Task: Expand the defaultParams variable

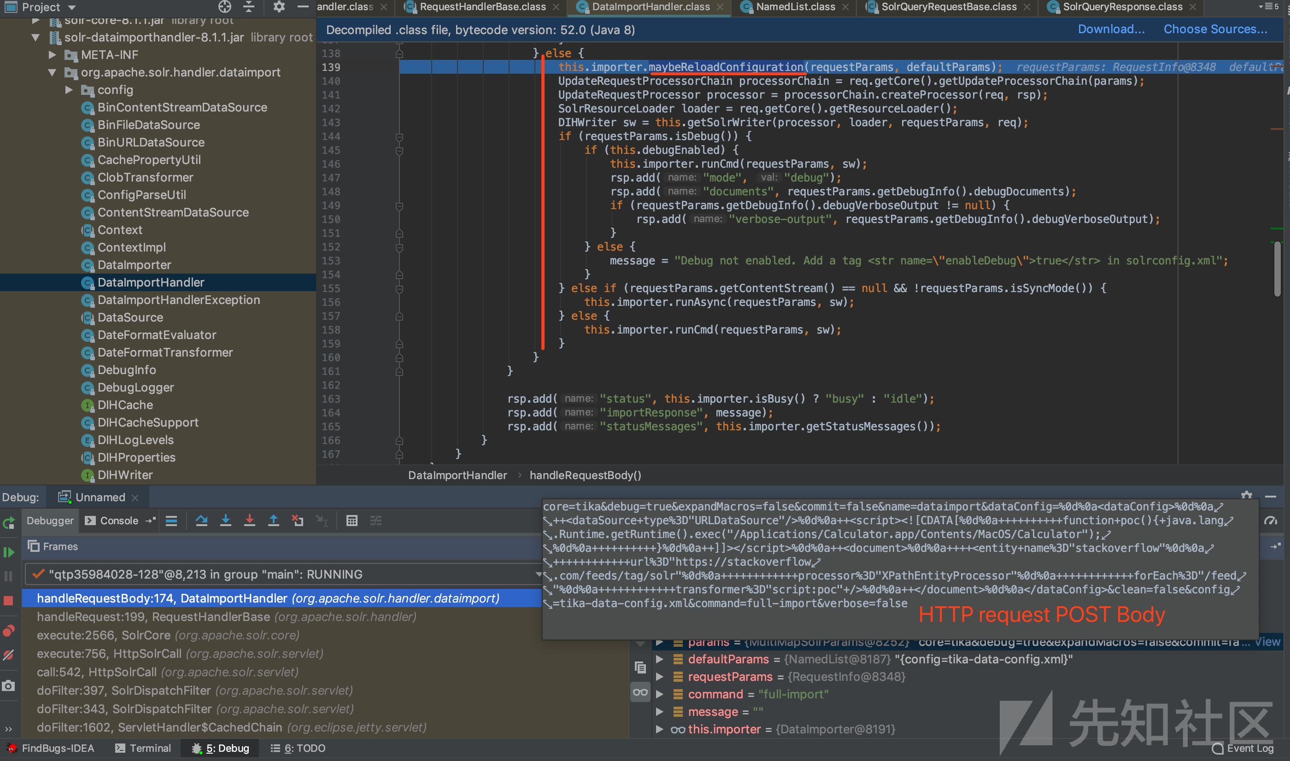Action: pyautogui.click(x=659, y=659)
